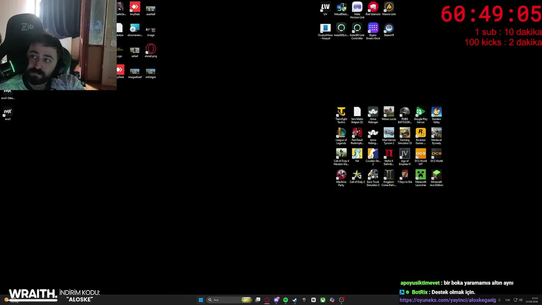Launch Meta Horizon Link
This screenshot has height=305, width=542.
click(357, 10)
